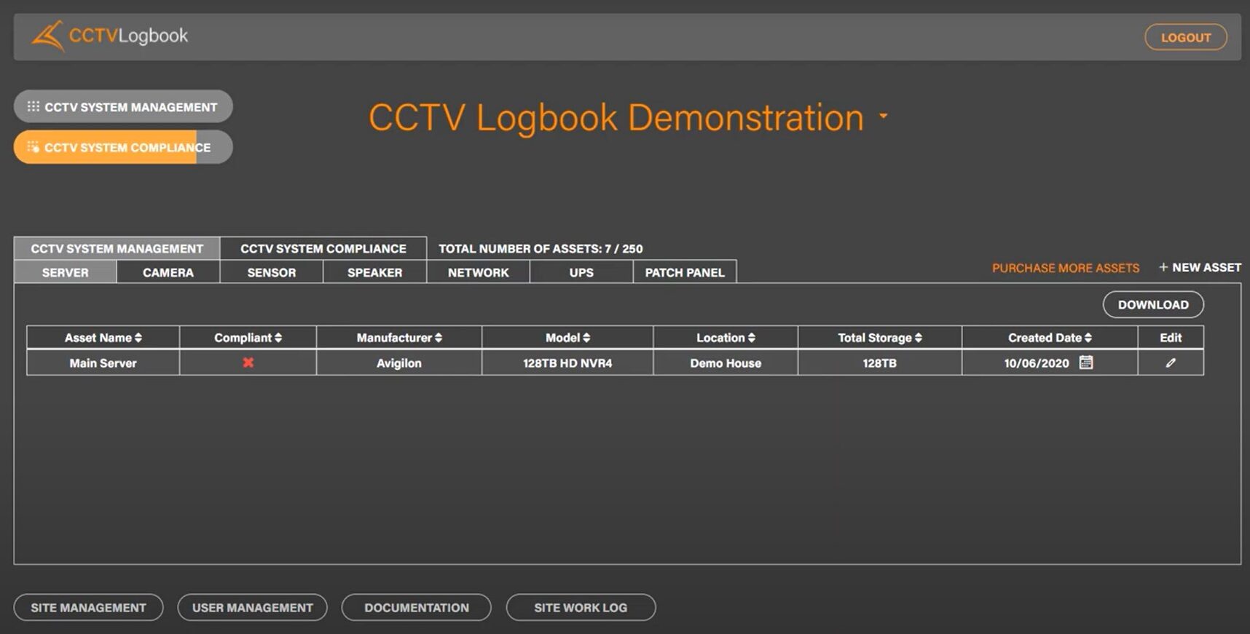Sort by Location column

[726, 338]
